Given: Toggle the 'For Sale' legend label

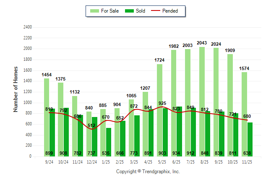Looking at the screenshot, I should [x=109, y=11].
